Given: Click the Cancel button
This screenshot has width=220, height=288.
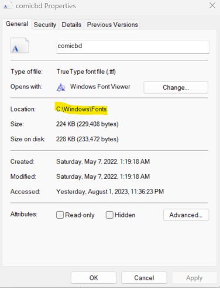Looking at the screenshot, I should click(x=144, y=277).
